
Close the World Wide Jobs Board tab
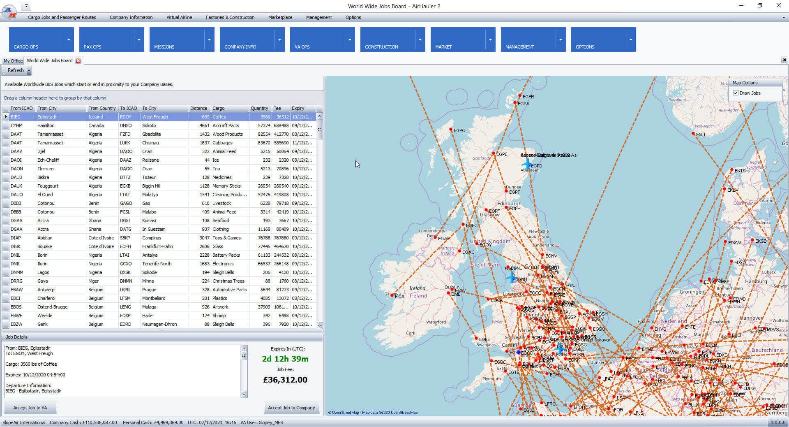coord(78,61)
